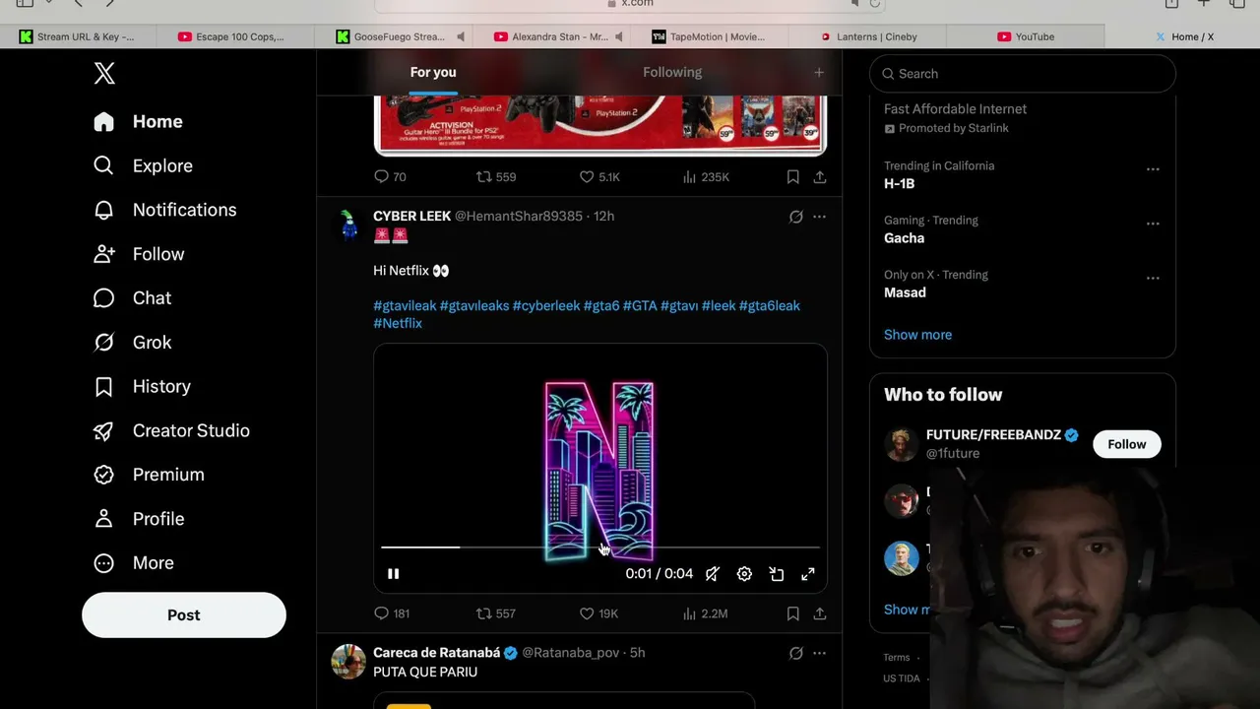View analytics of post with 2.2M views
Screen dimensions: 1260x709
705,613
